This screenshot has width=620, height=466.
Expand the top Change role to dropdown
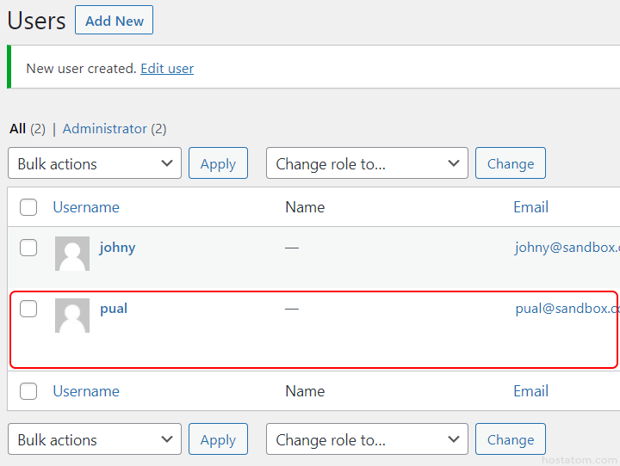tap(367, 164)
